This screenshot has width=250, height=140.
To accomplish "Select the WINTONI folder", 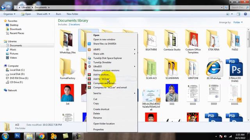I will 193,69.
